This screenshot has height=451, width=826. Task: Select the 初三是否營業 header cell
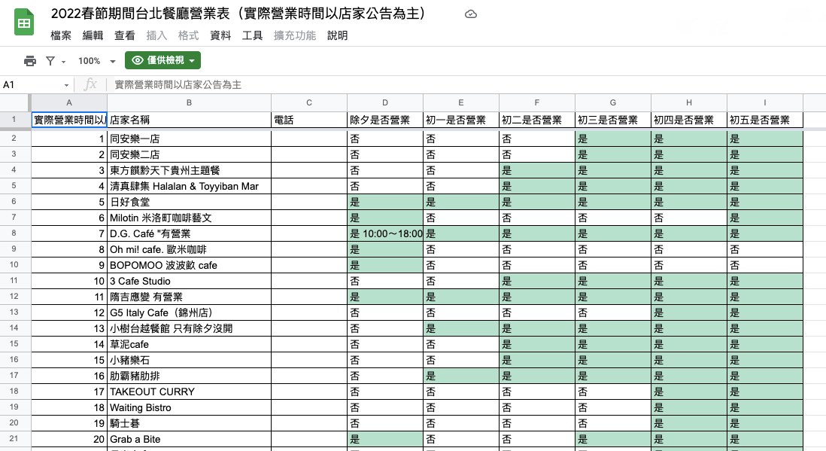pos(612,120)
